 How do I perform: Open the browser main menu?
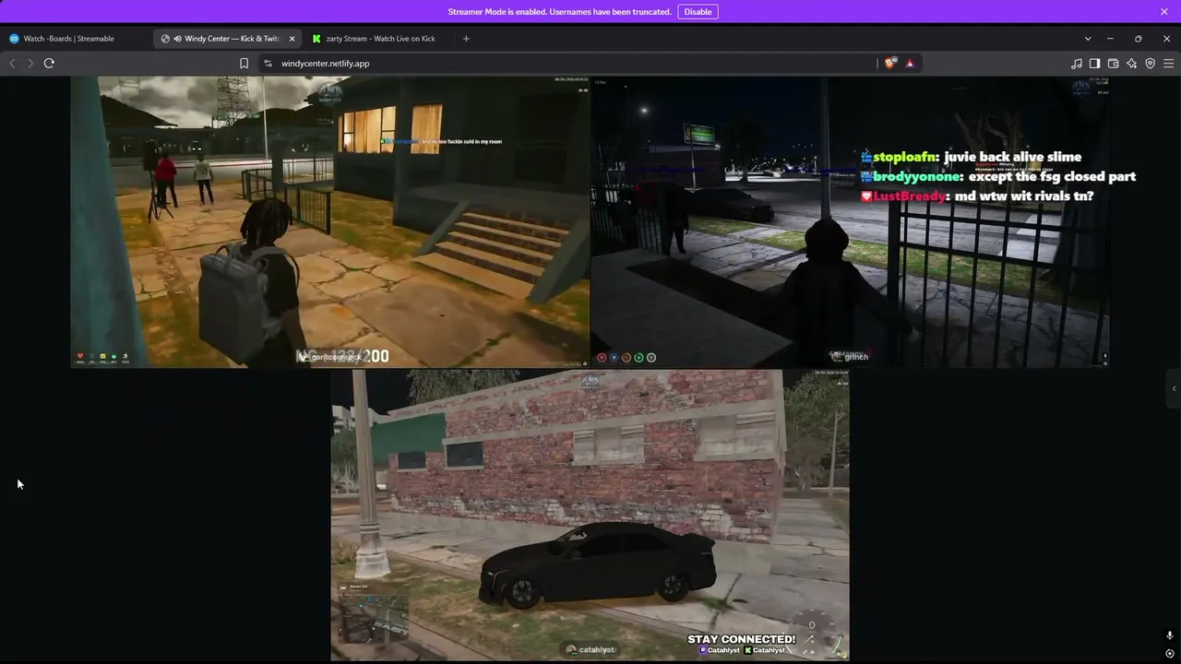click(1168, 64)
